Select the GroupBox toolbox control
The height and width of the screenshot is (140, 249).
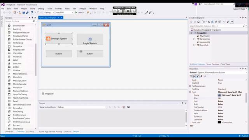pyautogui.click(x=17, y=46)
